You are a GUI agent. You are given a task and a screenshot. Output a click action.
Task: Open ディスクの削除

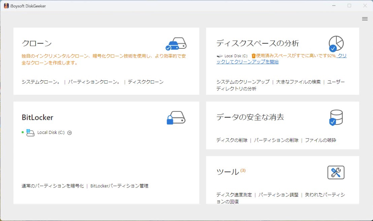(232, 140)
